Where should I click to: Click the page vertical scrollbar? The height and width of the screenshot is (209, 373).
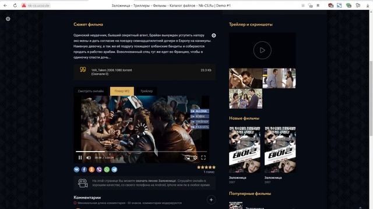pos(371,98)
